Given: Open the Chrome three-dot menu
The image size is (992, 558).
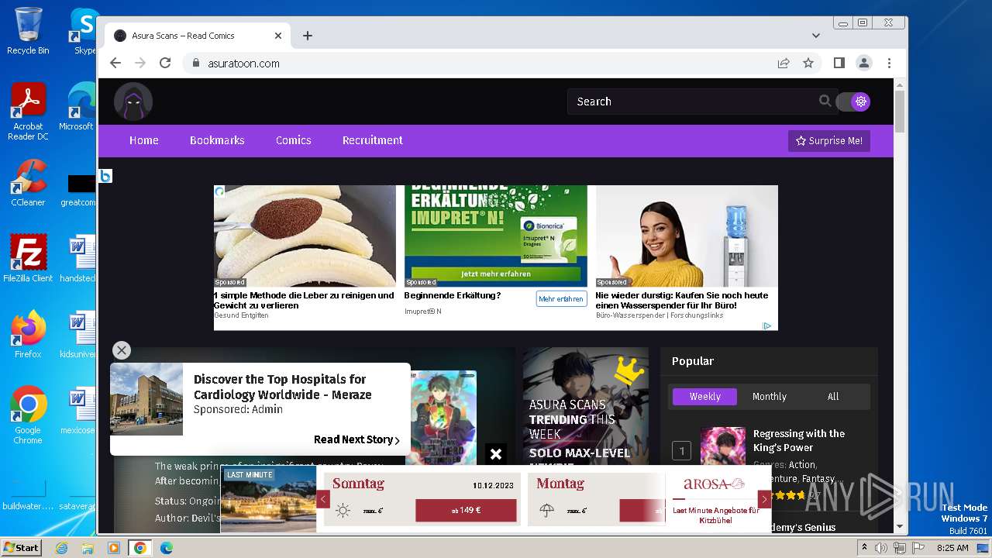Looking at the screenshot, I should point(889,64).
